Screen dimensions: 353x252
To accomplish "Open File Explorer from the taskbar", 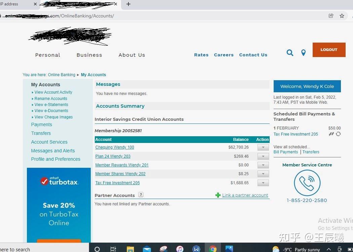I will 130,249.
